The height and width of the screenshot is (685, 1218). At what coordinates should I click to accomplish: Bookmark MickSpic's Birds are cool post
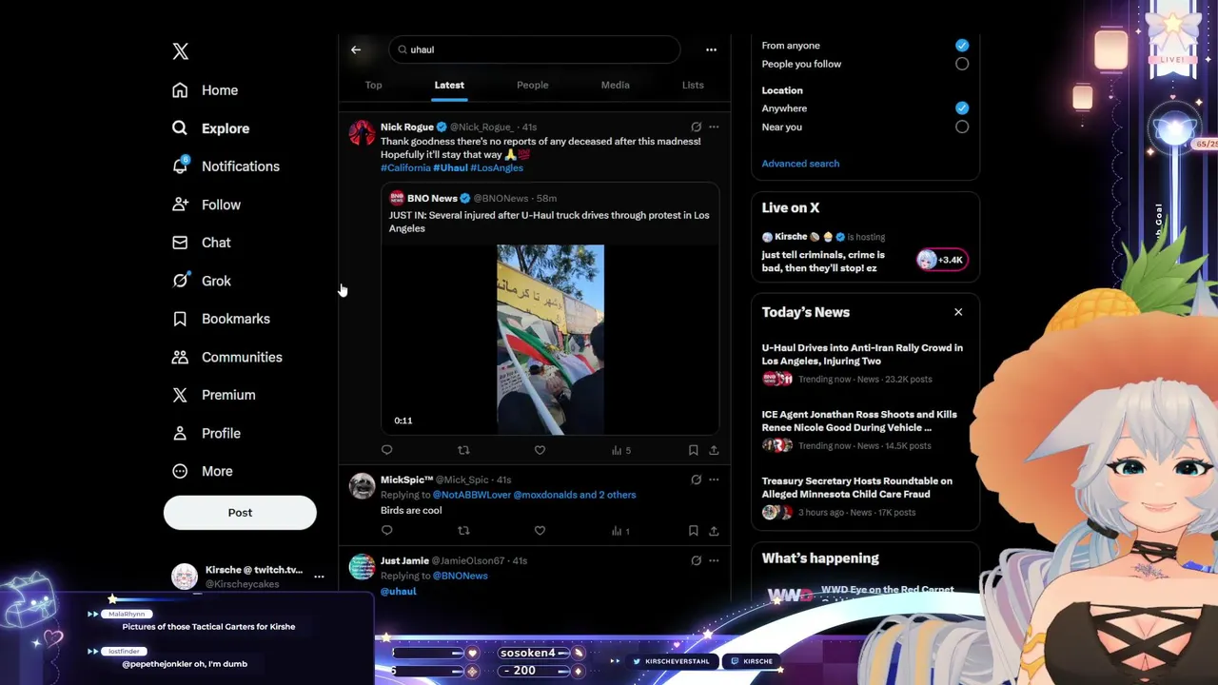[693, 531]
